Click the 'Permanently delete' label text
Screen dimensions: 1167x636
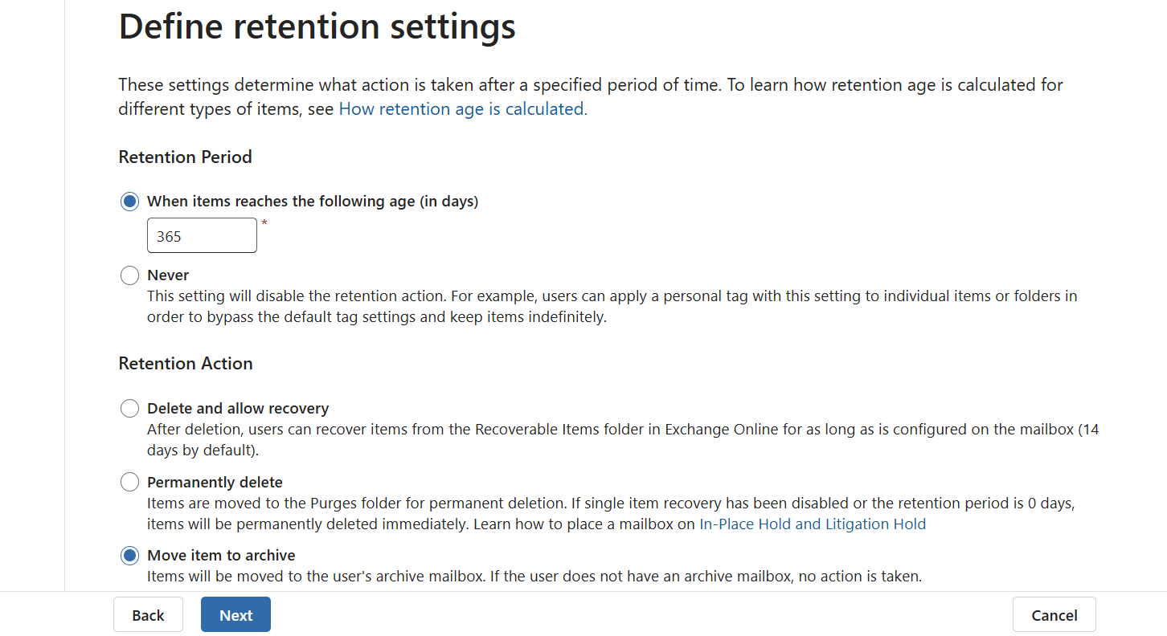pyautogui.click(x=214, y=482)
